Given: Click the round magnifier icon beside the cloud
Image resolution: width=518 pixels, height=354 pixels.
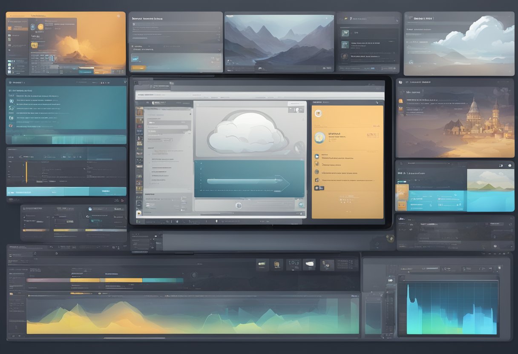Looking at the screenshot, I should coord(299,147).
